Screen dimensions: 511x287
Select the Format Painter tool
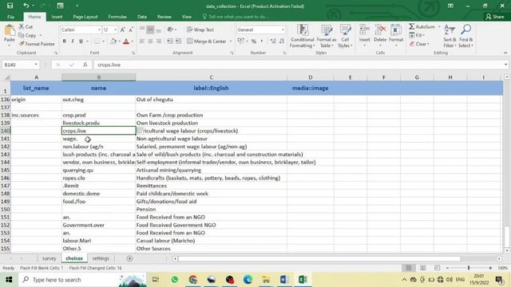(x=37, y=44)
